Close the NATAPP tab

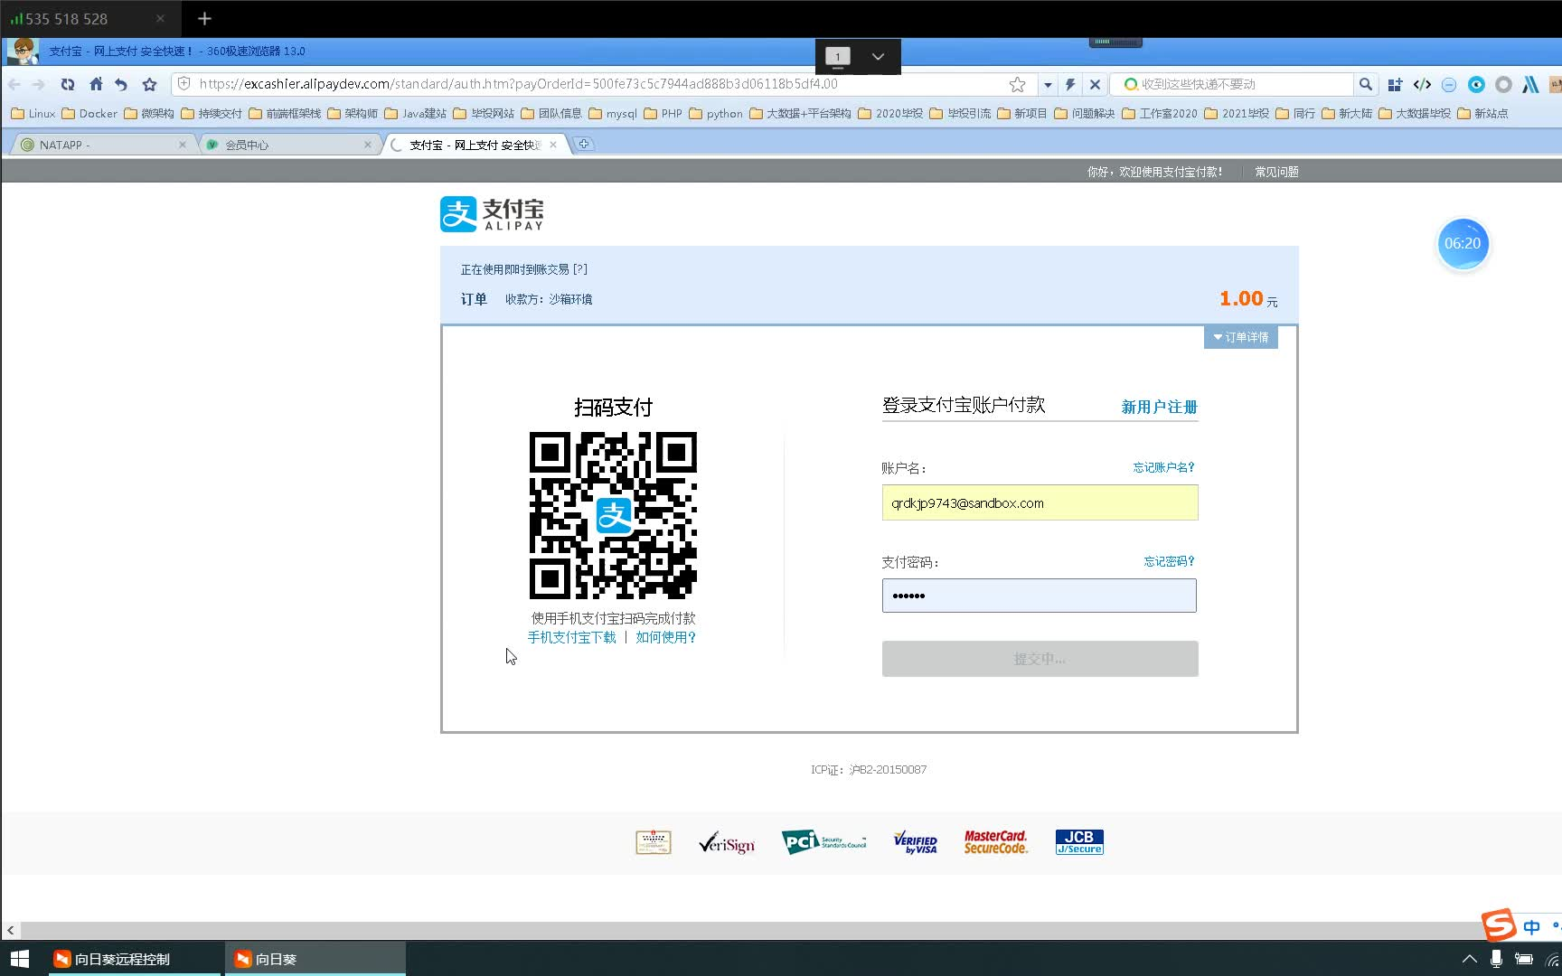tap(183, 145)
